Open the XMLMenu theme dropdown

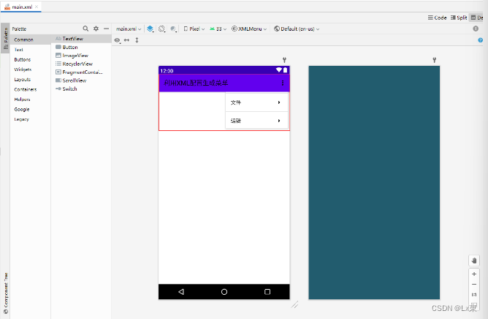[249, 29]
